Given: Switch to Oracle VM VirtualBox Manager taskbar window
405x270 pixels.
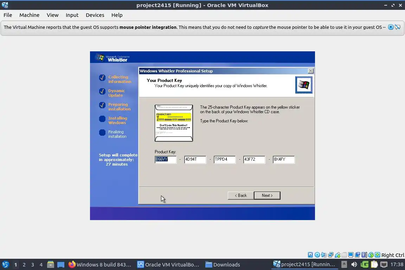Looking at the screenshot, I should click(x=168, y=265).
